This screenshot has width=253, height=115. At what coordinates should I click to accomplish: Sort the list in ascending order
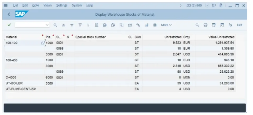64,25
